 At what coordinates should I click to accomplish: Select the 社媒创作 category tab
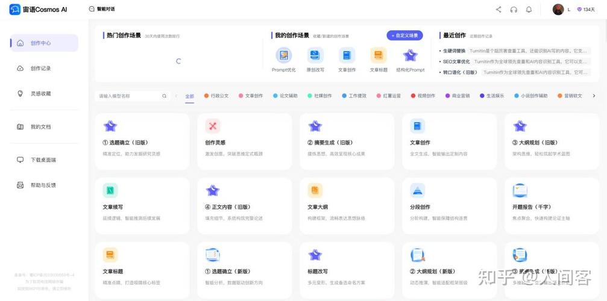319,96
